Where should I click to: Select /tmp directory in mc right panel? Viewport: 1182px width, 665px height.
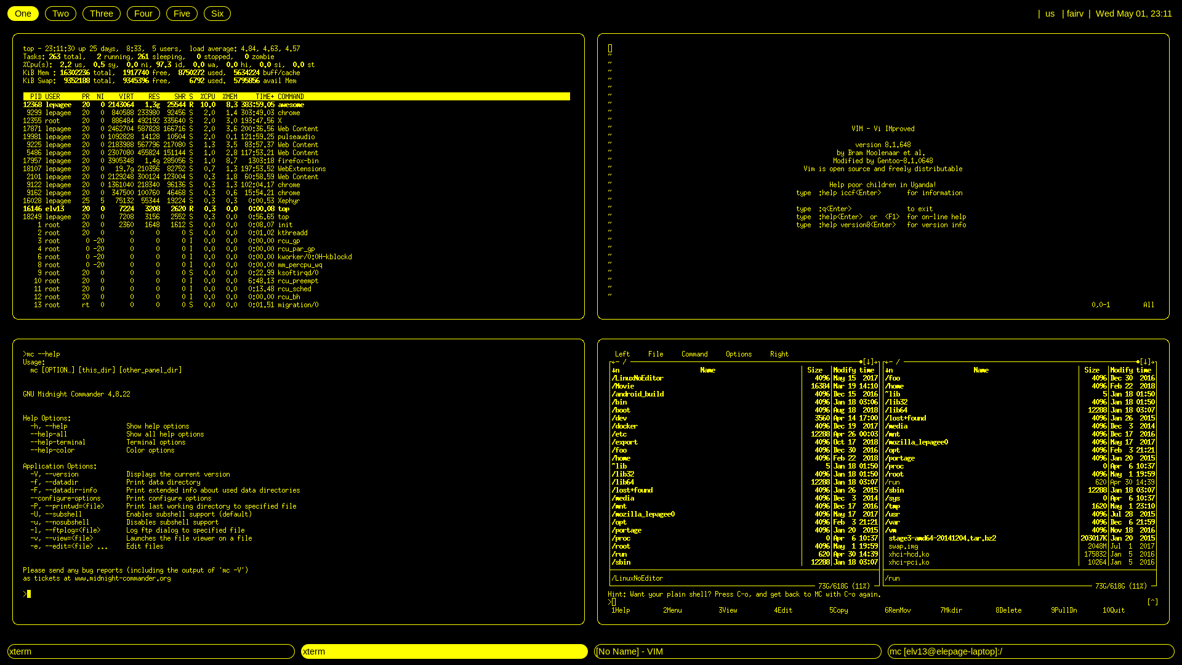pyautogui.click(x=1020, y=506)
